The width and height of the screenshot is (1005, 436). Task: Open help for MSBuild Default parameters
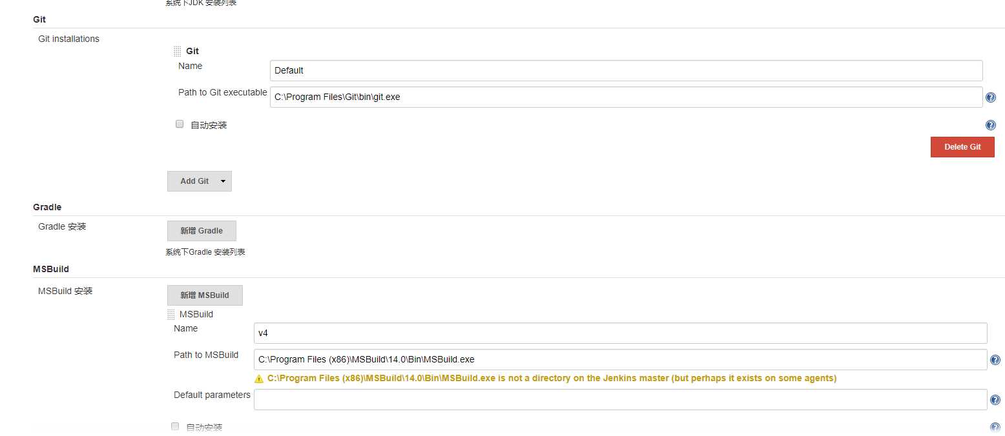995,400
